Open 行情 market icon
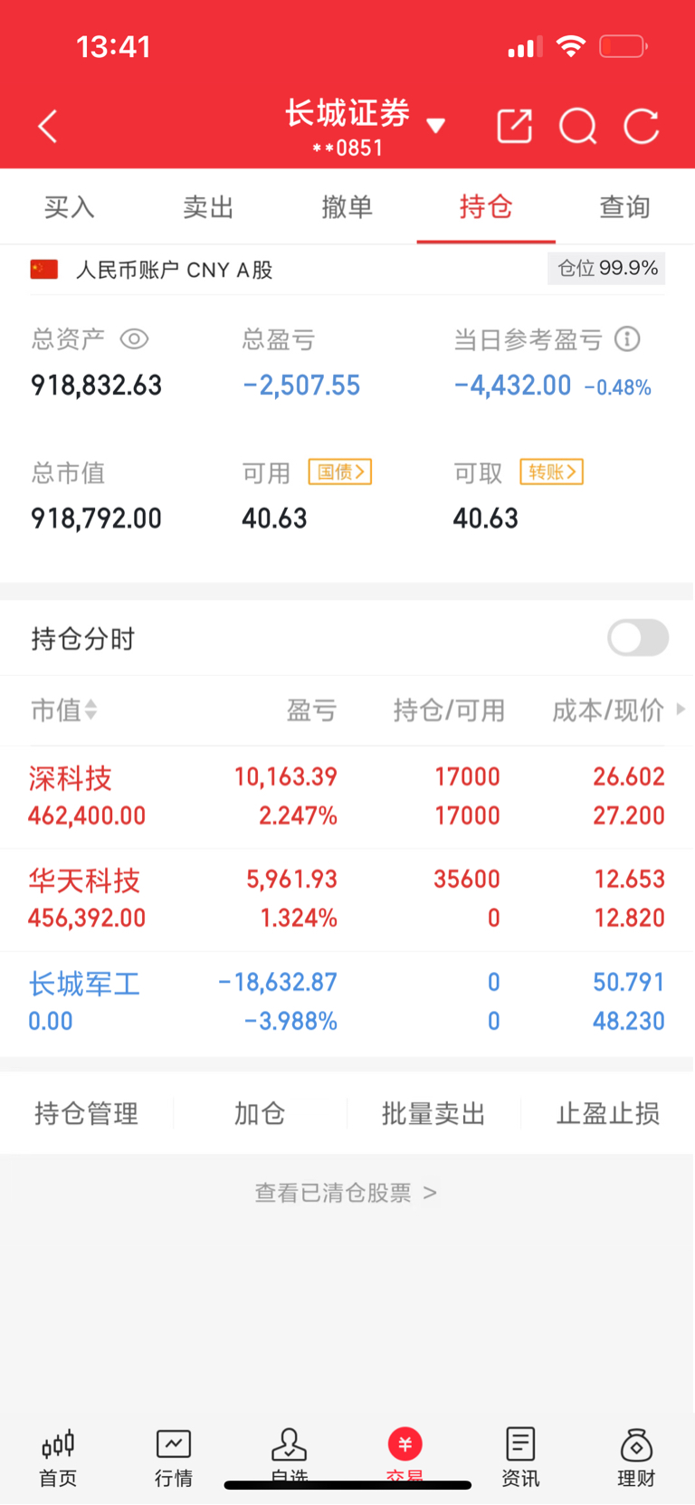 (174, 1458)
